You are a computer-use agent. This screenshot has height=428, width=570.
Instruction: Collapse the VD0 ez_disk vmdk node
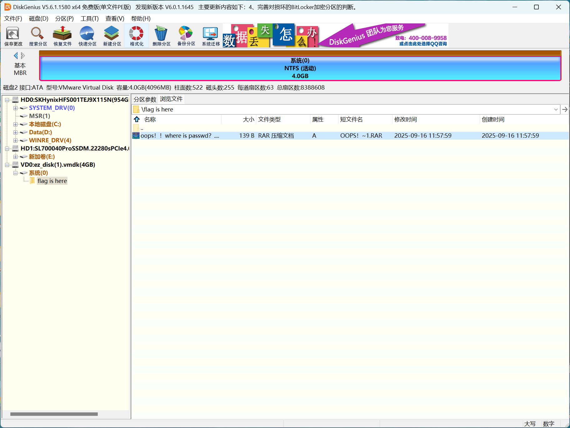[x=7, y=165]
